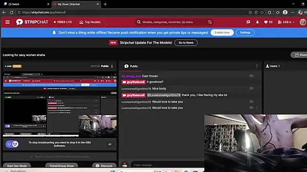Open favorites heart icon showing 66
The height and width of the screenshot is (172, 307).
point(268,22)
